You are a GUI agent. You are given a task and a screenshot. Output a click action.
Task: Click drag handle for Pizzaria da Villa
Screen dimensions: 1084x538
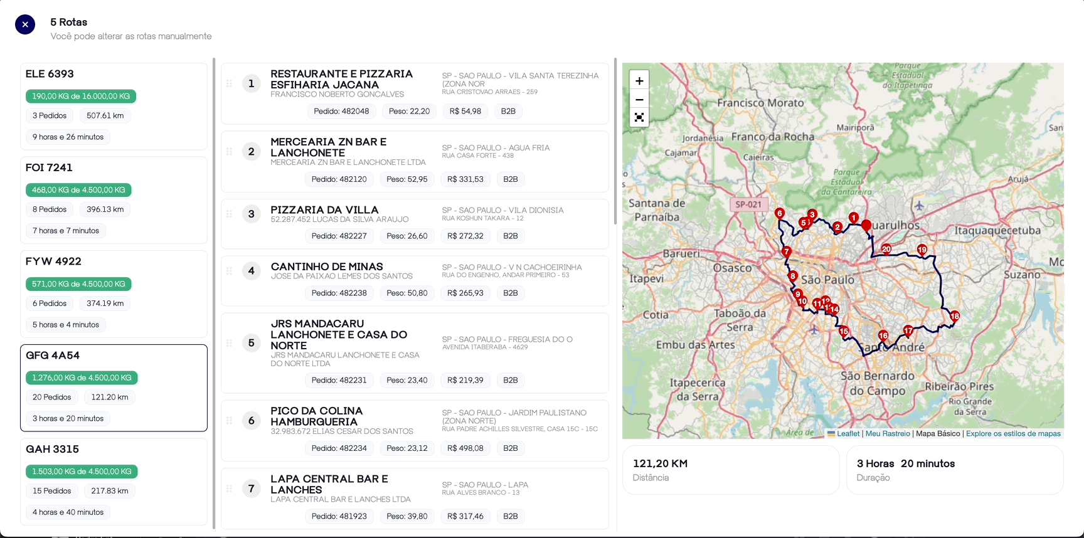click(230, 214)
